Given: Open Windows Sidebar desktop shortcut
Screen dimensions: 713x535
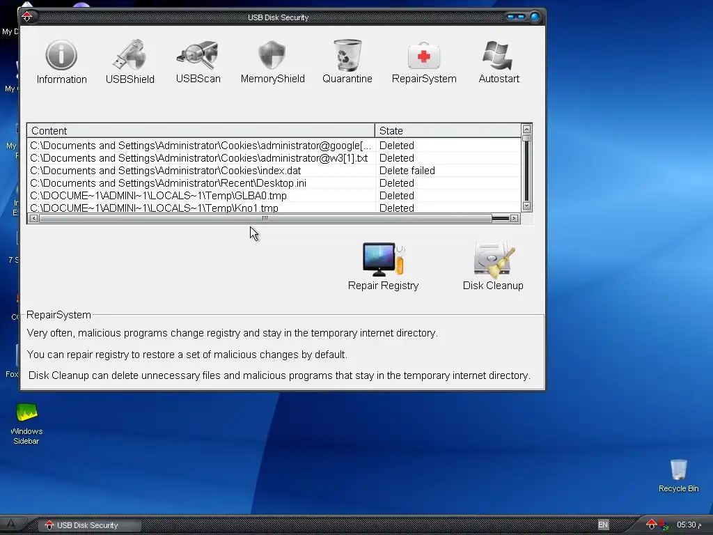Looking at the screenshot, I should 26,424.
